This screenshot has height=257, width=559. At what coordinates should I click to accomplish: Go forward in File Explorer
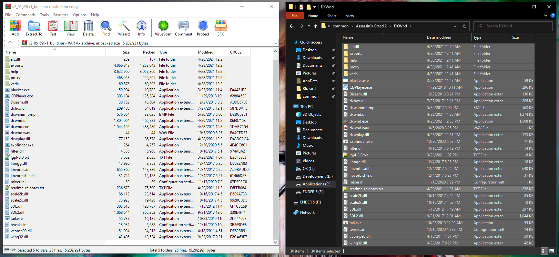301,26
